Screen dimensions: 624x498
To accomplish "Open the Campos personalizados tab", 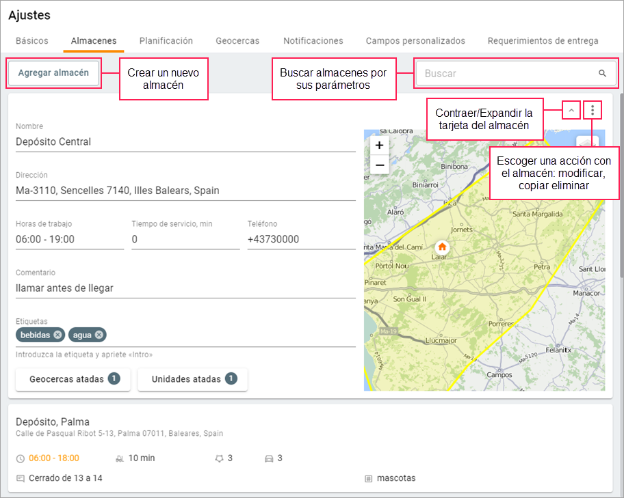I will [x=415, y=41].
